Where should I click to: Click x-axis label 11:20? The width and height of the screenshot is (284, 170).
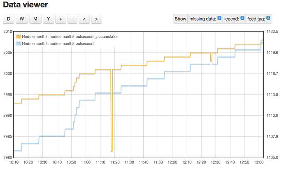click(x=115, y=162)
